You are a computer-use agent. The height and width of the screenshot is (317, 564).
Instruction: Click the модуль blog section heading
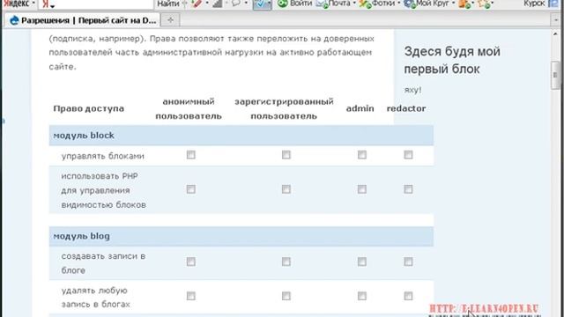pos(81,236)
